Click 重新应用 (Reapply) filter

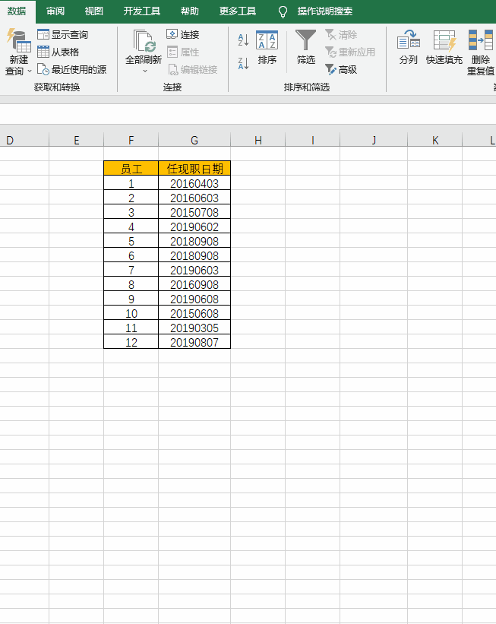(350, 52)
